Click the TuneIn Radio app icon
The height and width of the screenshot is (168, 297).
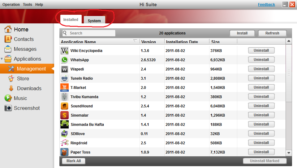(64, 78)
